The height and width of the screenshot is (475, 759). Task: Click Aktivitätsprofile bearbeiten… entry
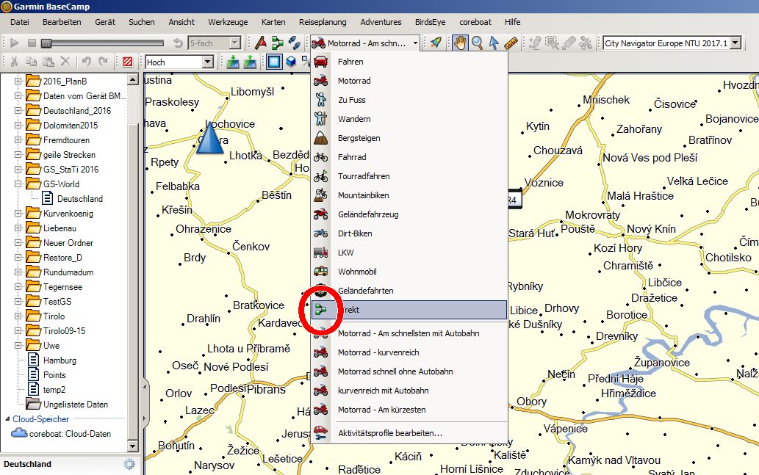point(389,433)
